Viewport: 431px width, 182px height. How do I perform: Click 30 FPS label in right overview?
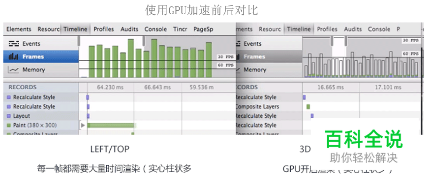coord(411,41)
